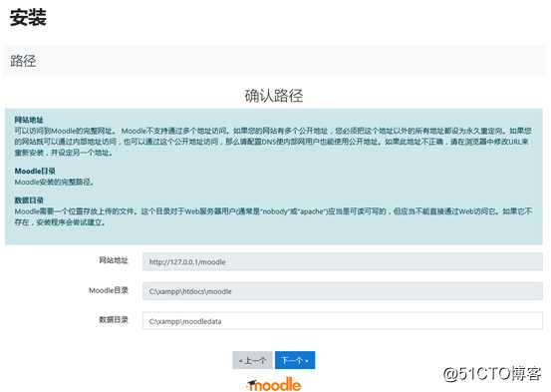The width and height of the screenshot is (551, 392).
Task: Click the bold 网站地址 help heading
Action: [x=29, y=120]
